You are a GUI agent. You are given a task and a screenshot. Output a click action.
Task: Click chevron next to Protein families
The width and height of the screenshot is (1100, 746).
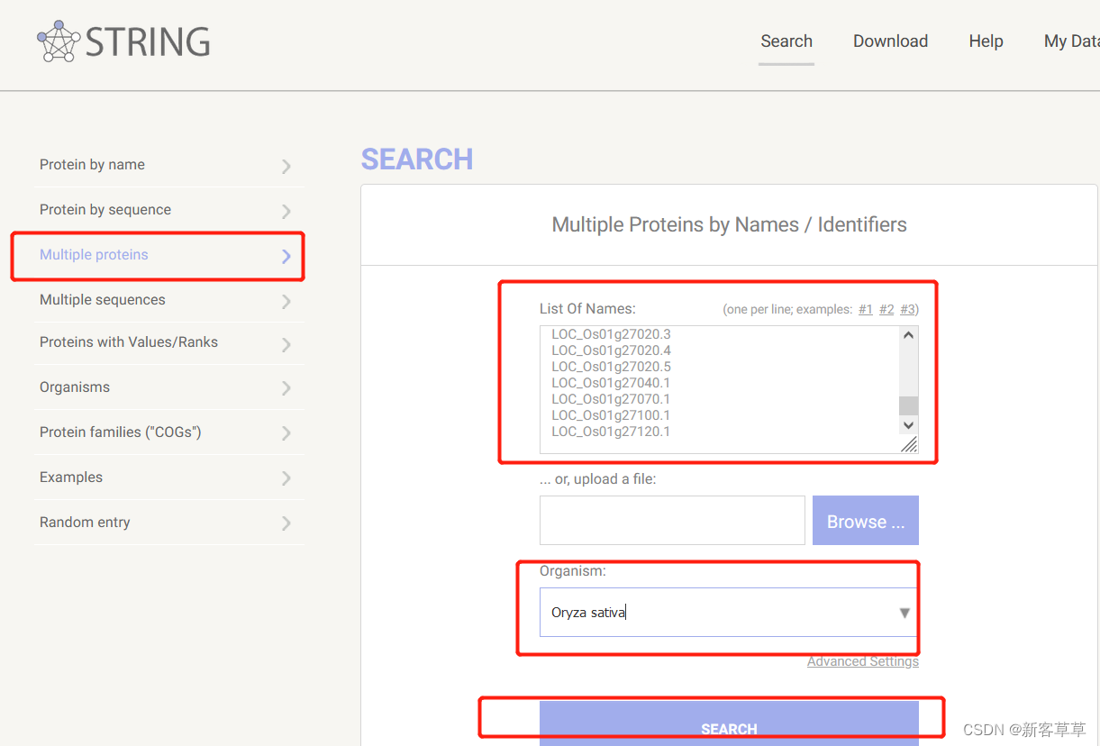(286, 433)
